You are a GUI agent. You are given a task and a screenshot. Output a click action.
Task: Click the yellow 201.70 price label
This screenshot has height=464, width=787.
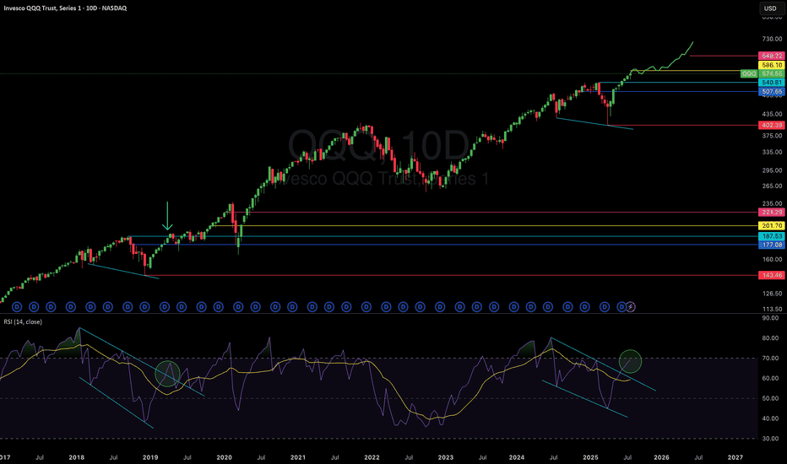coord(772,226)
